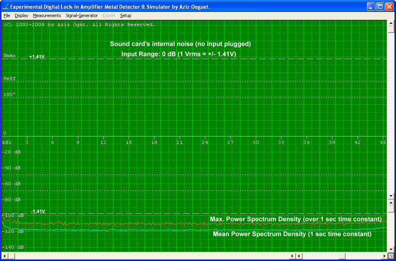Click the -40 dB scale label
The height and width of the screenshot is (261, 396).
click(x=12, y=168)
